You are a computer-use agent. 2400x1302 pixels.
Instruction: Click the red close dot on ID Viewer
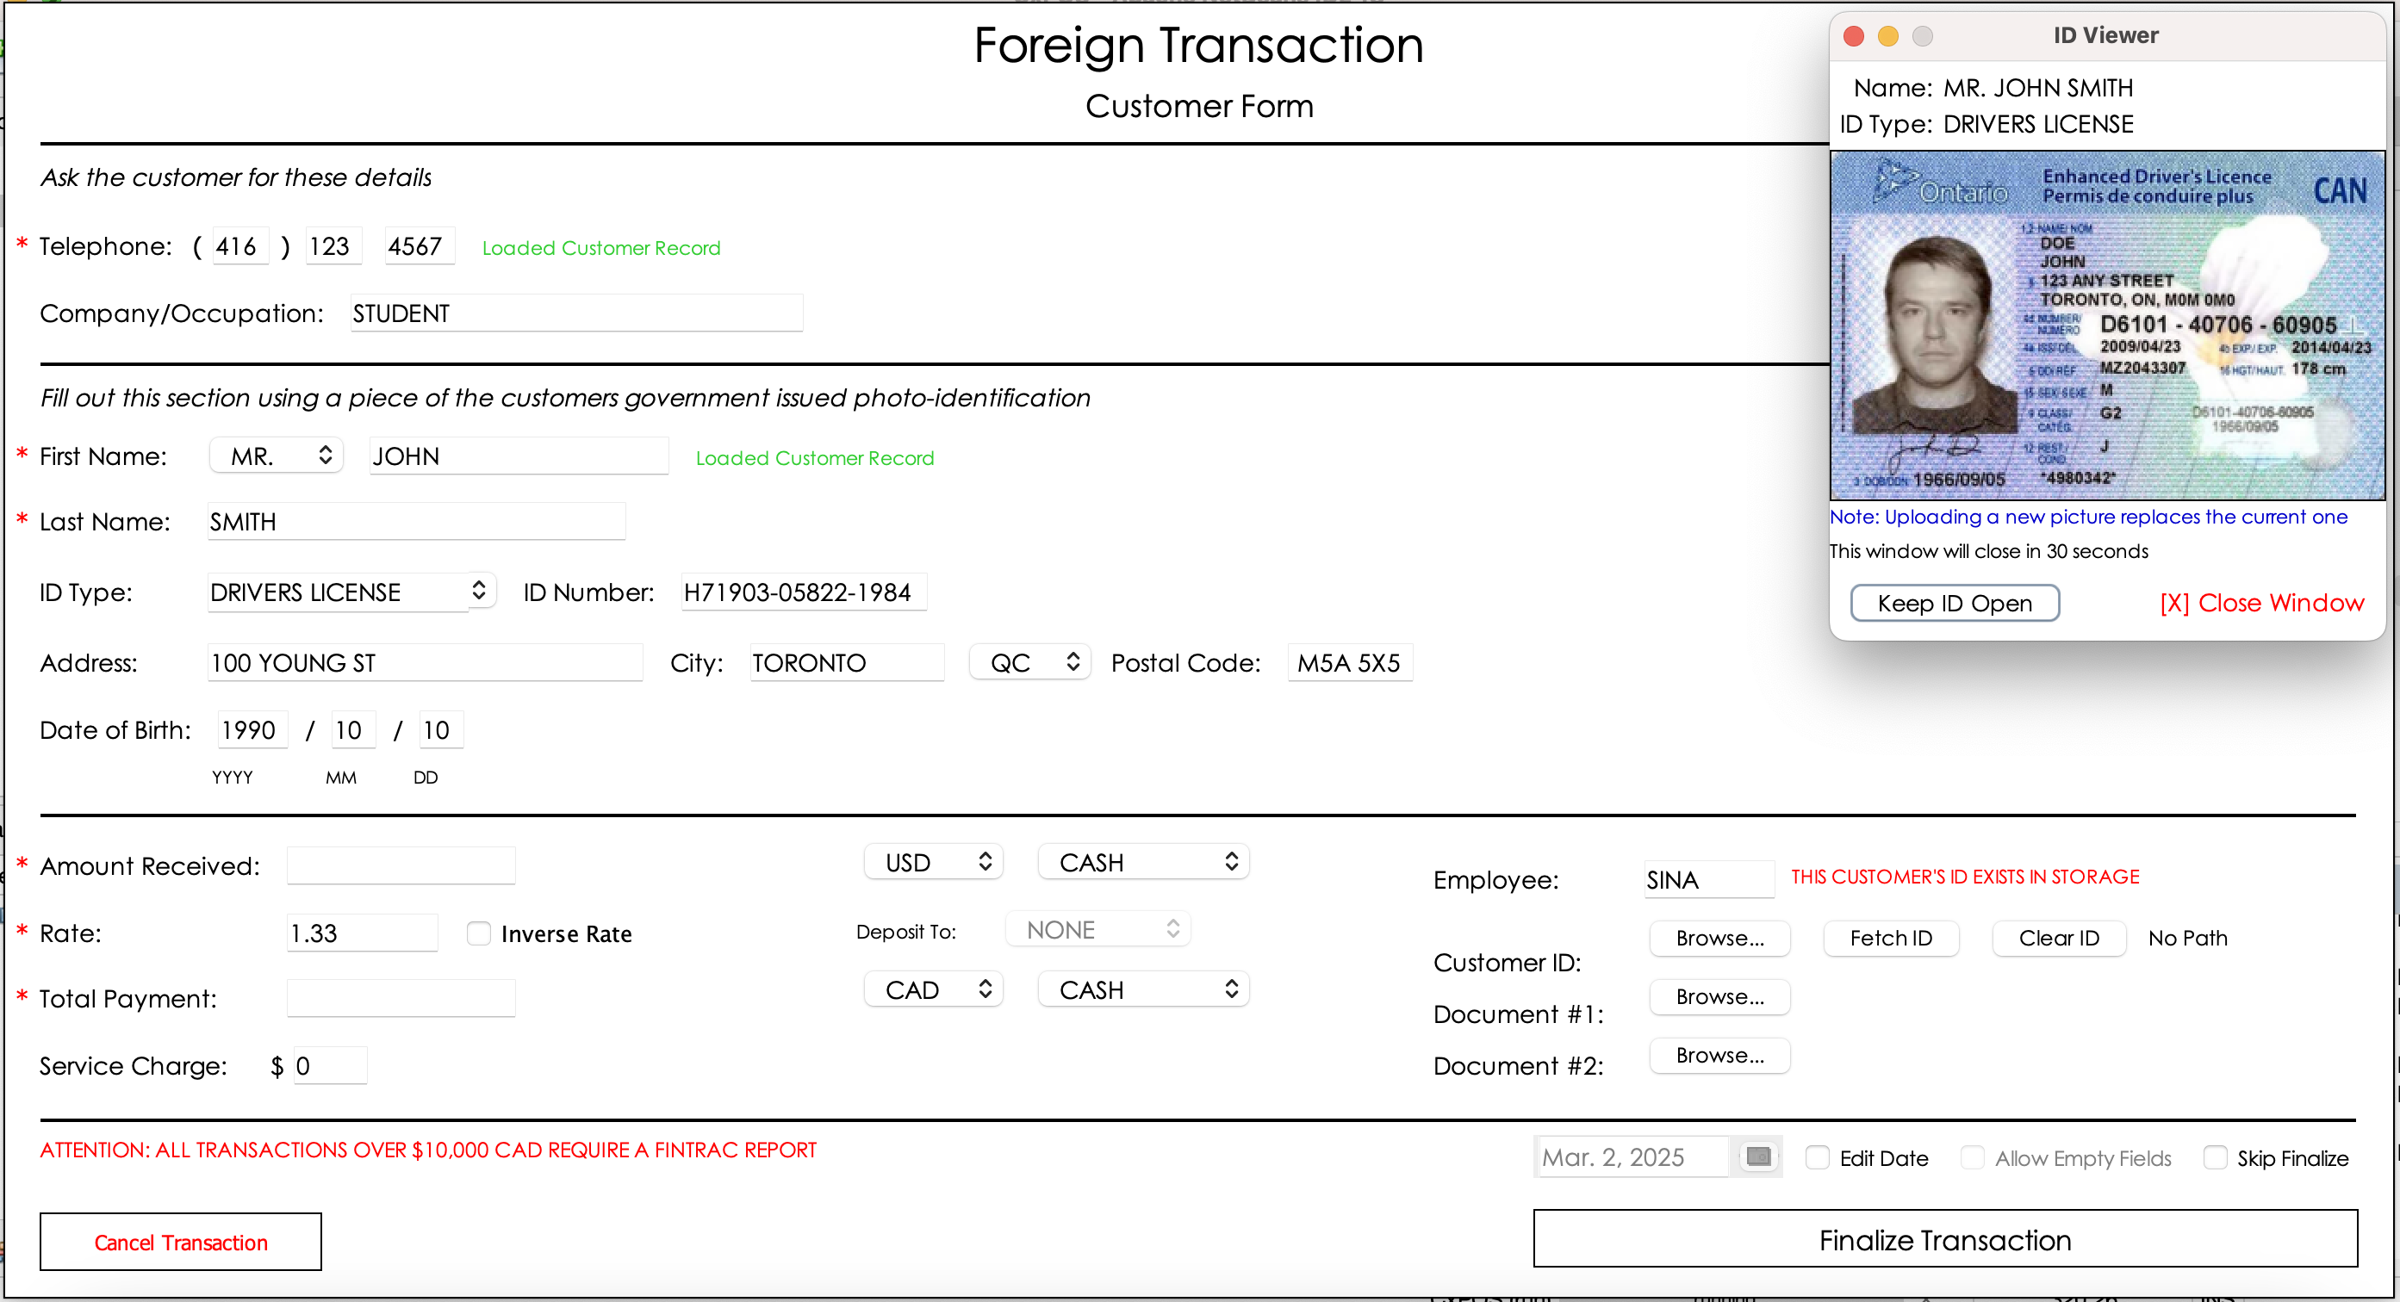click(x=1853, y=35)
